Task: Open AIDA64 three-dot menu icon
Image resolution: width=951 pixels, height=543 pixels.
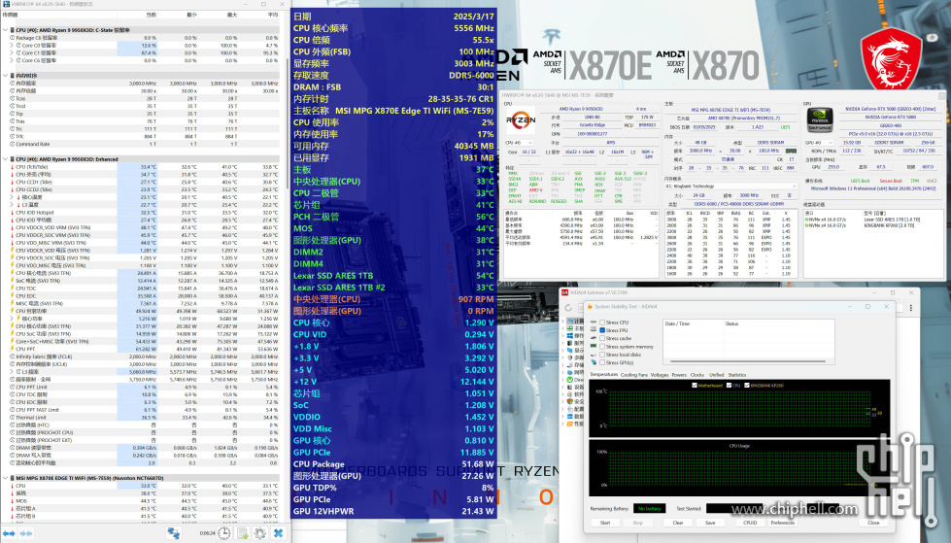Action: [911, 308]
